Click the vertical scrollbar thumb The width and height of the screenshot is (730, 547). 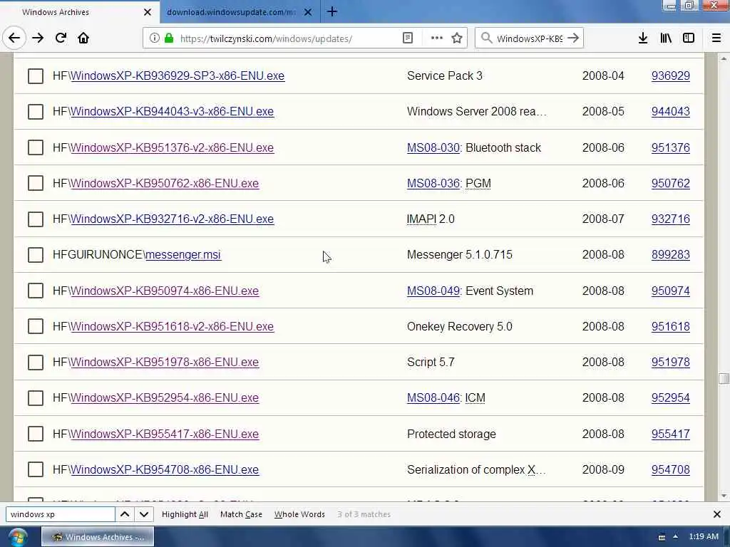click(x=724, y=378)
